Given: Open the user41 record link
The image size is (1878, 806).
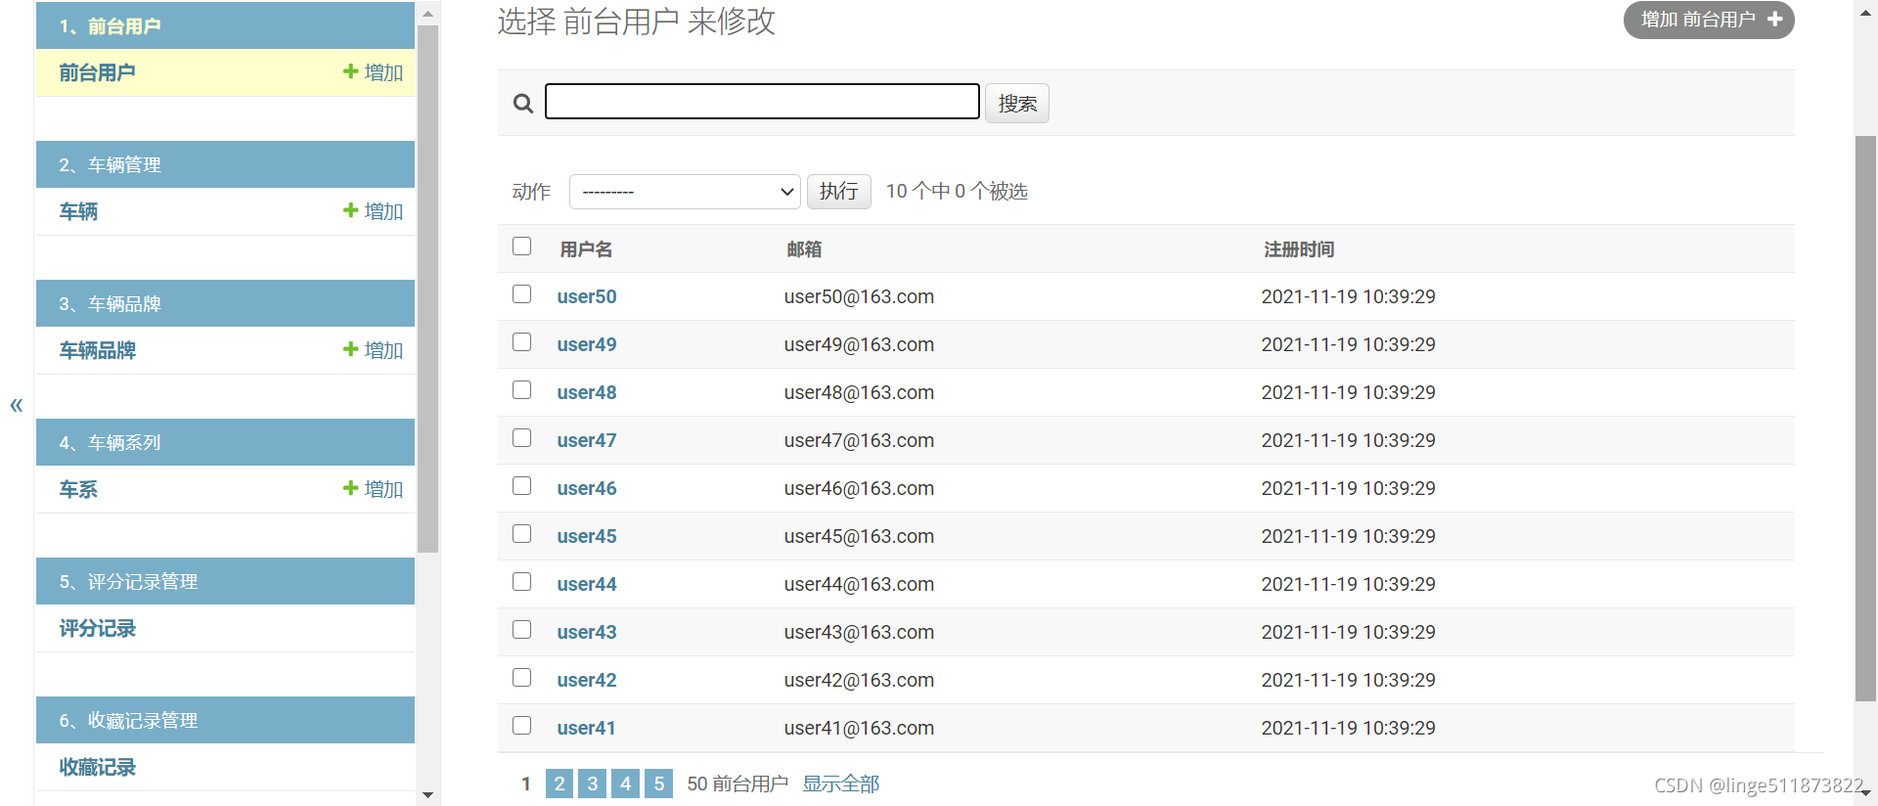Looking at the screenshot, I should (x=587, y=728).
